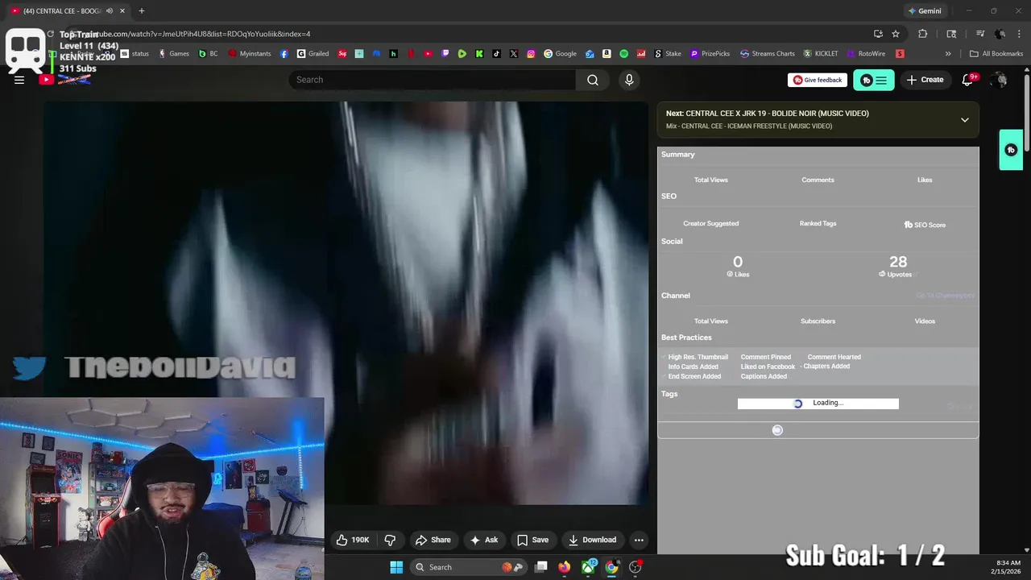Image resolution: width=1031 pixels, height=580 pixels.
Task: Open the Stake bookmark
Action: tap(667, 54)
